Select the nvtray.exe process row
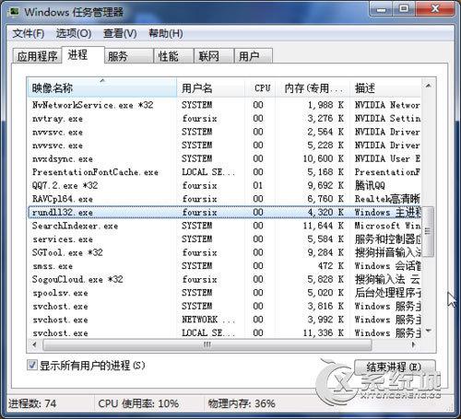This screenshot has width=461, height=419. coord(224,119)
